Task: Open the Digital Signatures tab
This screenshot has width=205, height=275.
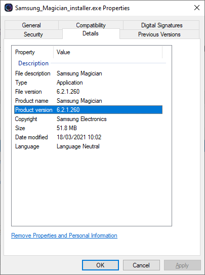Action: pos(161,25)
